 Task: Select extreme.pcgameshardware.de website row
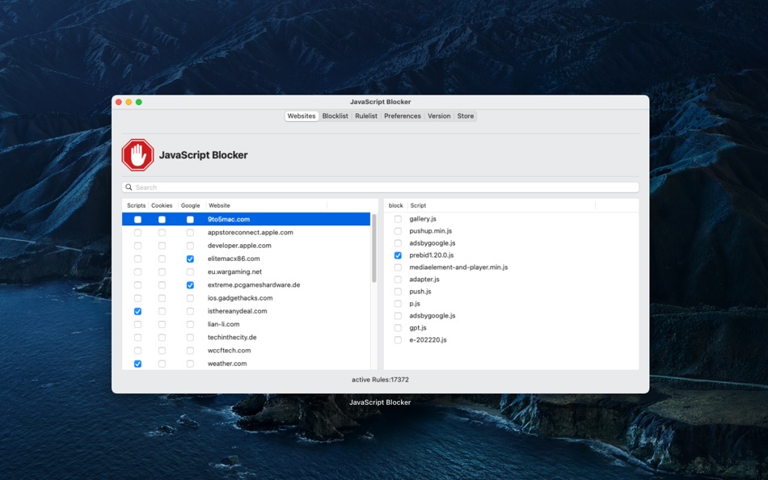tap(247, 285)
